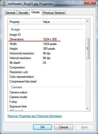Close the Properties dialog with X button
The width and height of the screenshot is (98, 134).
[x=90, y=3]
